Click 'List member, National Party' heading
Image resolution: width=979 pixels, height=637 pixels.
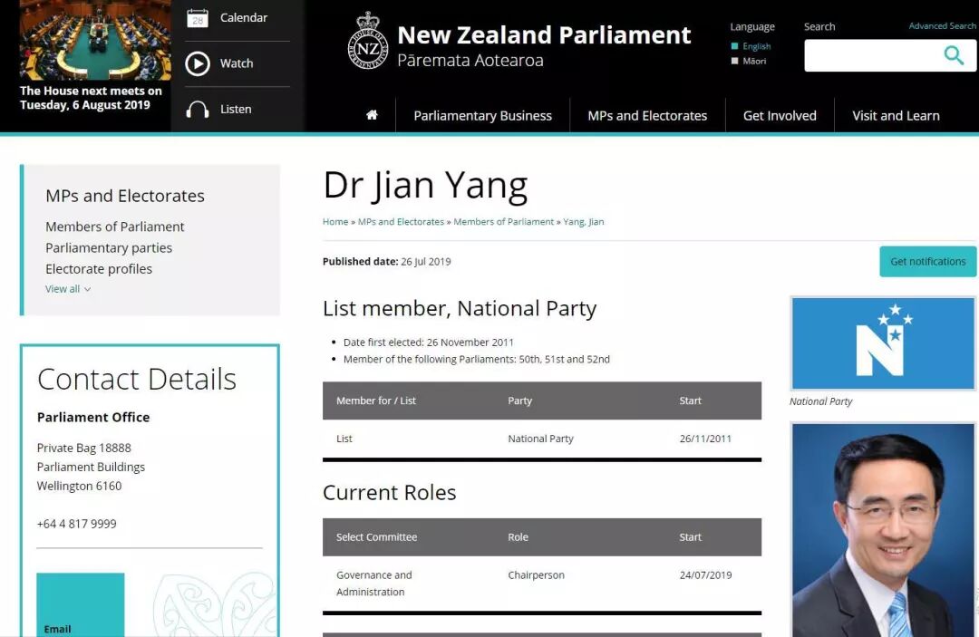pos(460,309)
